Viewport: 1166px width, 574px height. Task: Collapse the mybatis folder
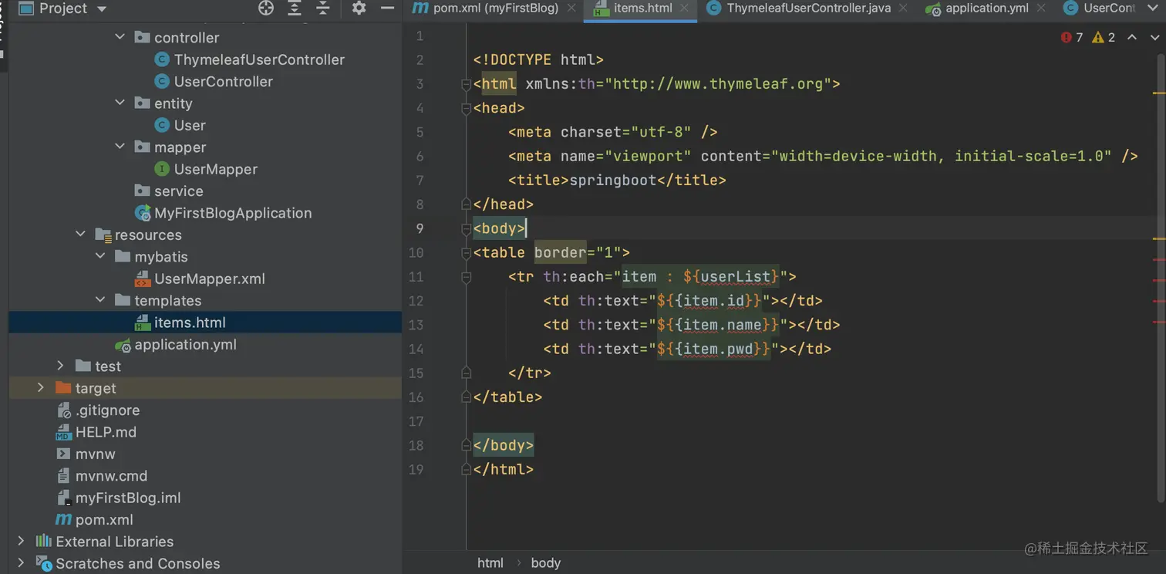[x=100, y=256]
